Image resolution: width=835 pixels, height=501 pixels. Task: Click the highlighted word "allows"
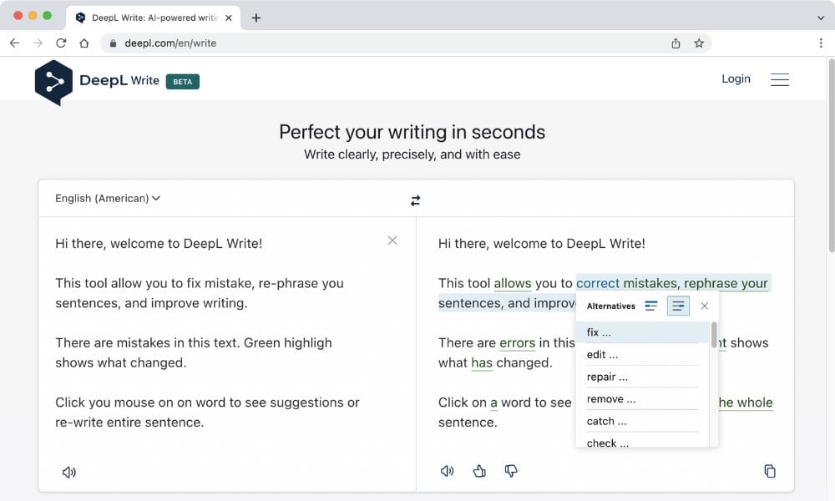(x=512, y=283)
